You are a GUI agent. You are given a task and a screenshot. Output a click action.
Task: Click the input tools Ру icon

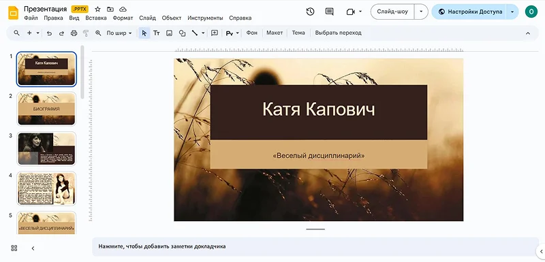230,33
